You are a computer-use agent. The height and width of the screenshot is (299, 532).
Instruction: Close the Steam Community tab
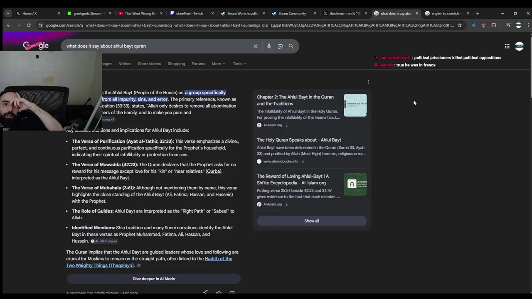(315, 13)
